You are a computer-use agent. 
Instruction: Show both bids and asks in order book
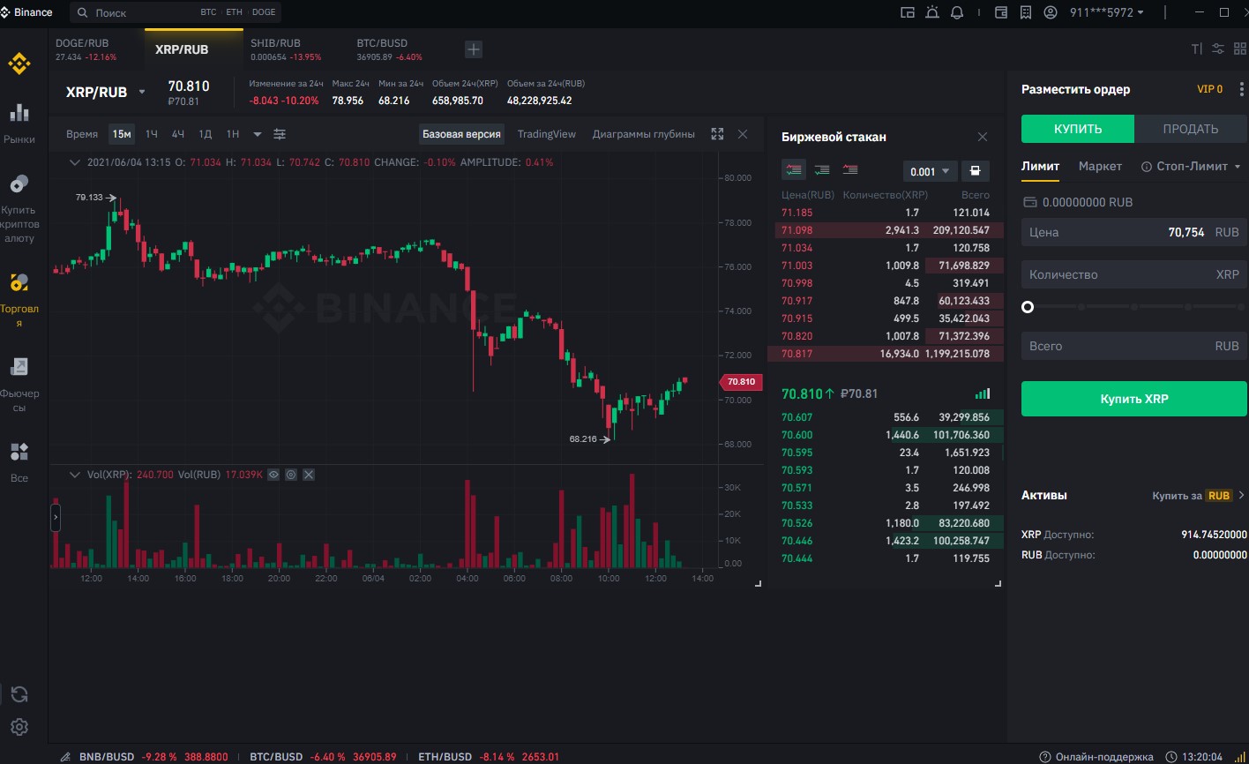(x=793, y=169)
